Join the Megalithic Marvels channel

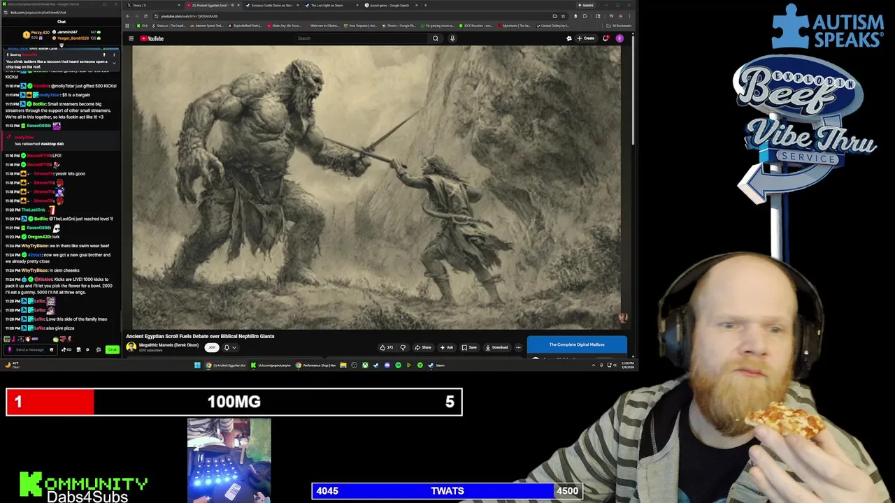pos(212,347)
